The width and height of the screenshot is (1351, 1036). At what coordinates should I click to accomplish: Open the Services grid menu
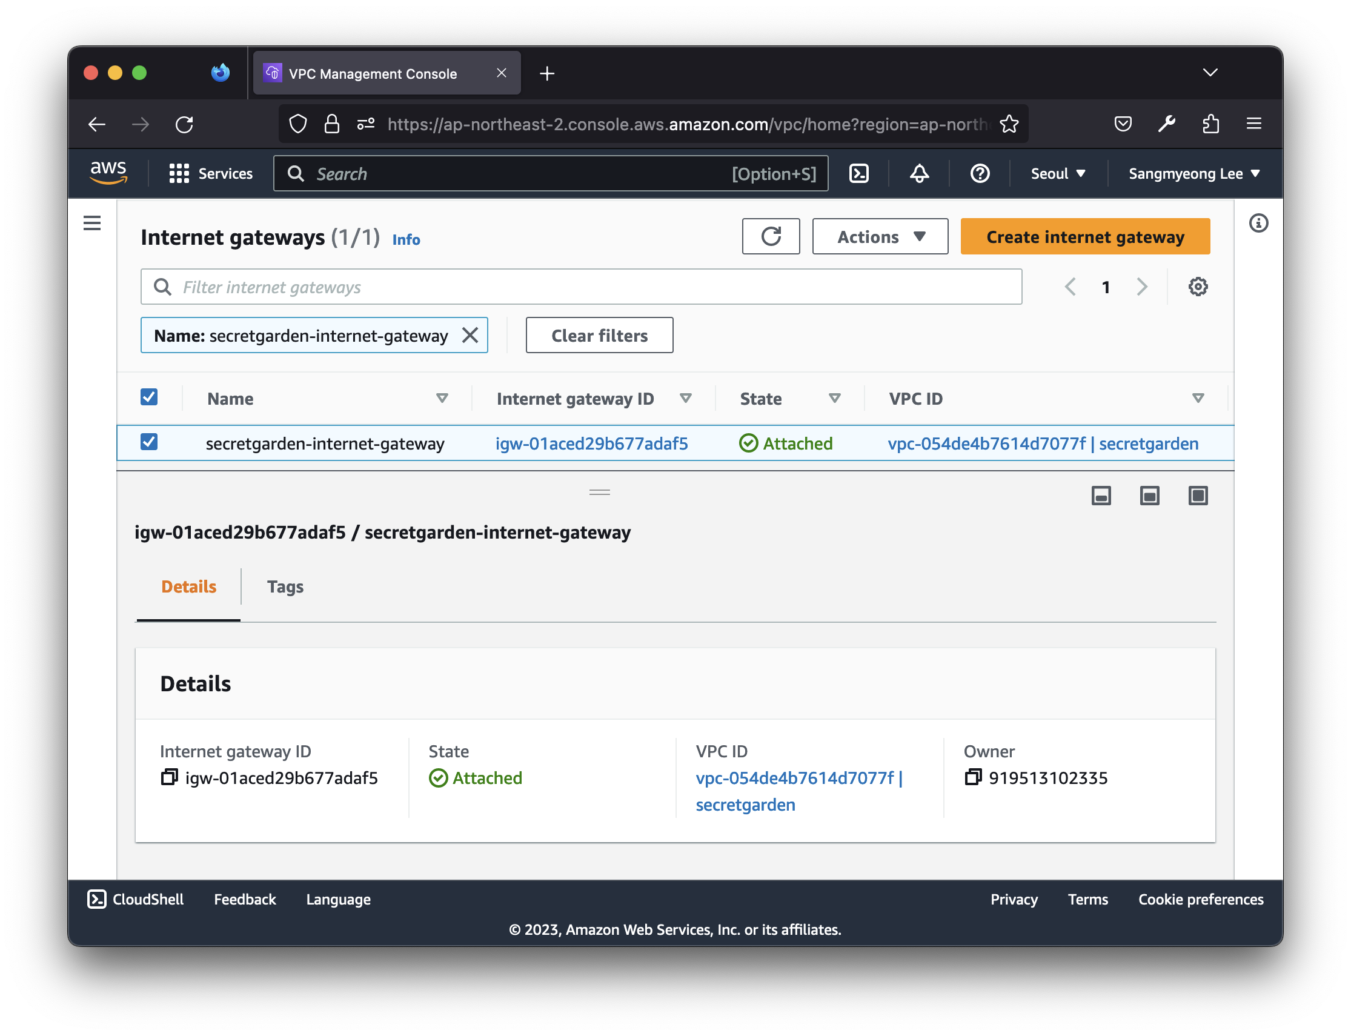coord(211,174)
